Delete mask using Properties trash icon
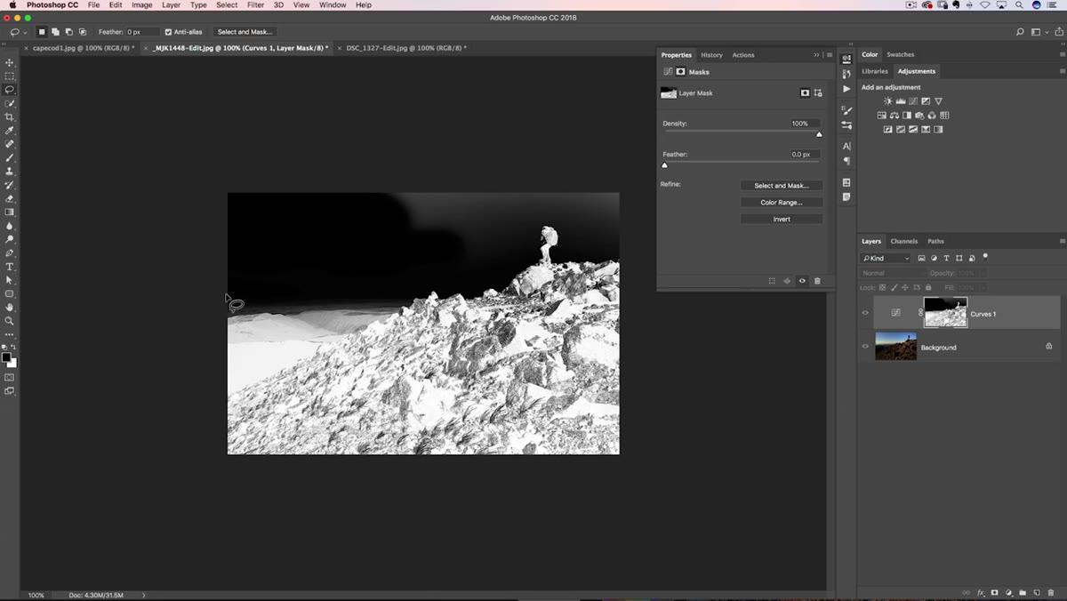Screen dimensions: 1067x601 (817, 281)
